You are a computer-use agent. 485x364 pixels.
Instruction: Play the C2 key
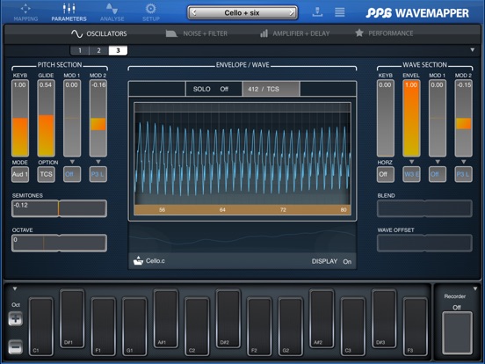coord(197,326)
